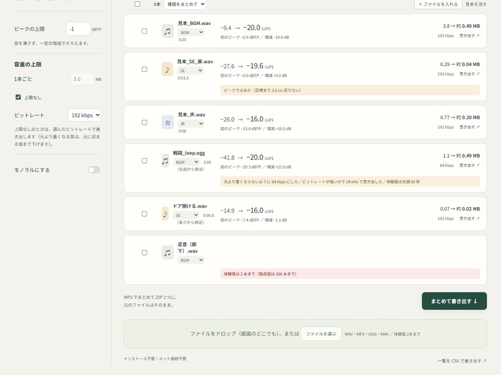Click 一覧を CSV で書き出す link
The width and height of the screenshot is (501, 375).
pos(462,361)
